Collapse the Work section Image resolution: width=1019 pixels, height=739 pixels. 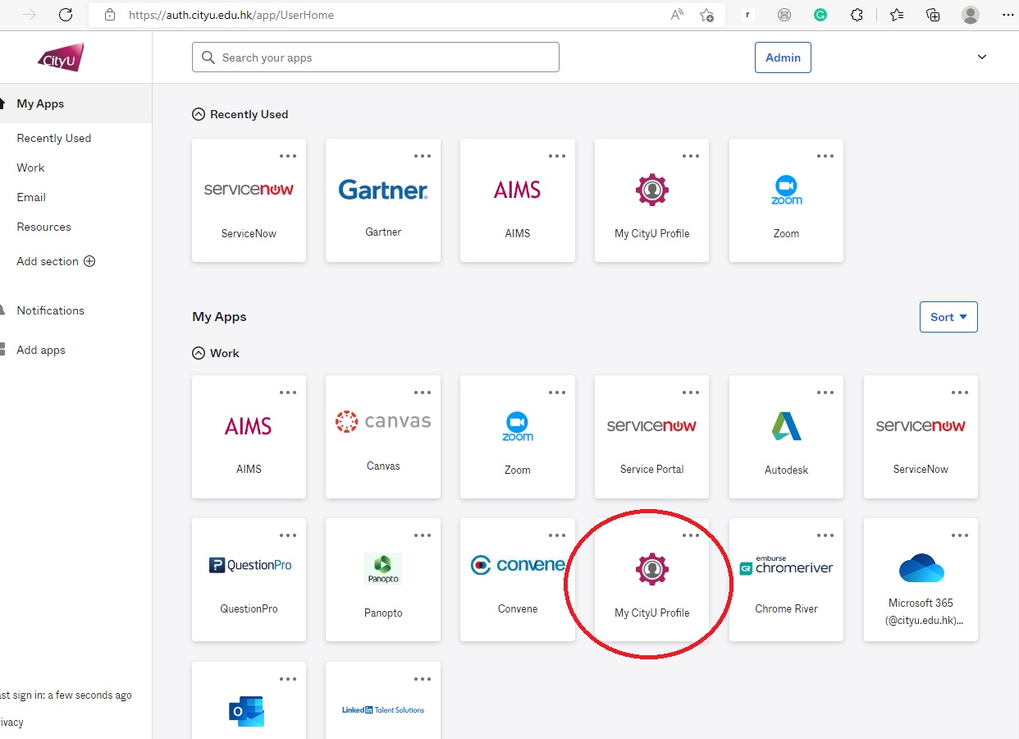(x=198, y=353)
